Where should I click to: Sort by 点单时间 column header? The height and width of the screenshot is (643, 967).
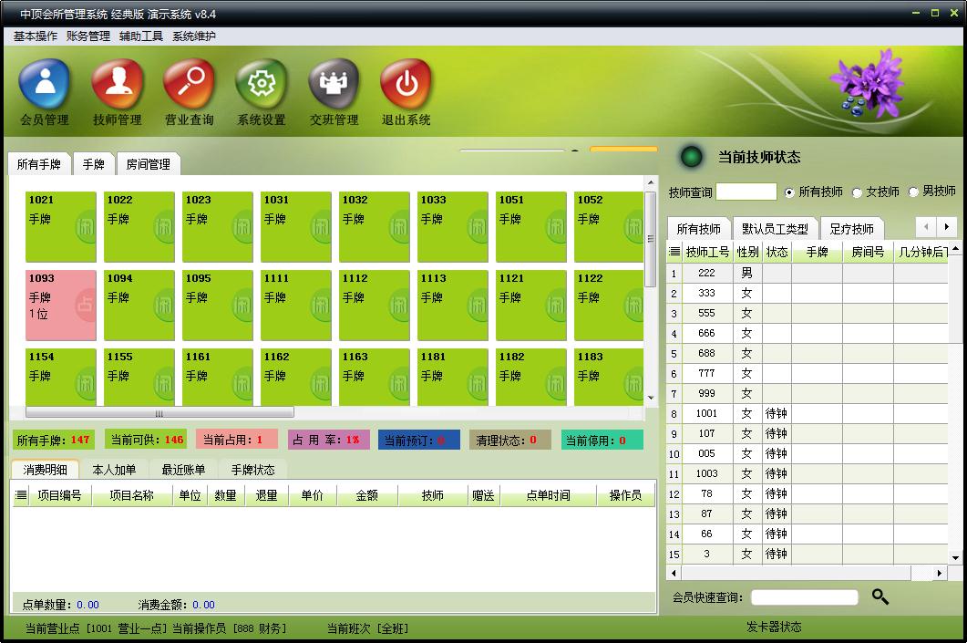(x=549, y=495)
